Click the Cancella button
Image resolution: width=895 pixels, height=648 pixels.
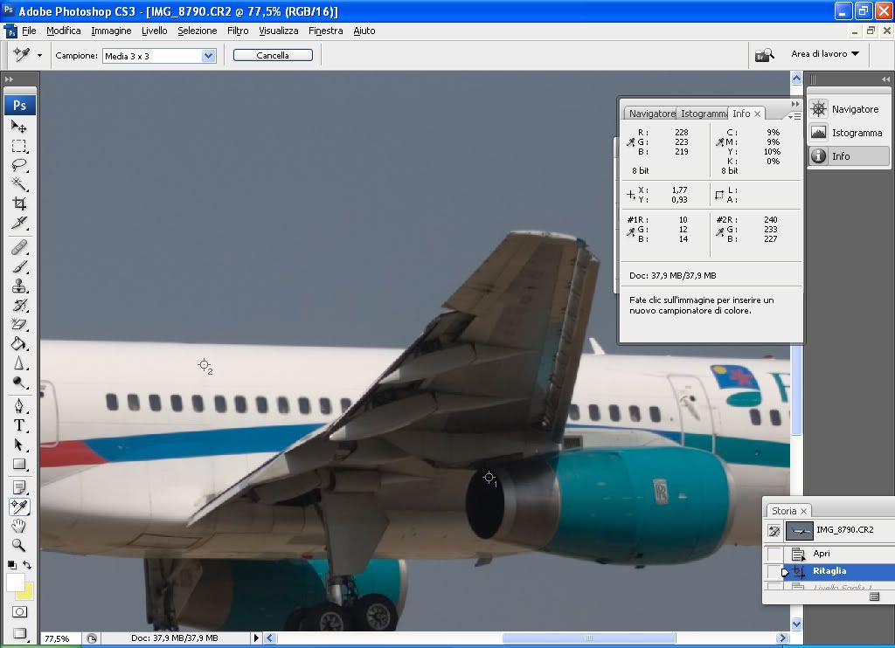pos(273,55)
